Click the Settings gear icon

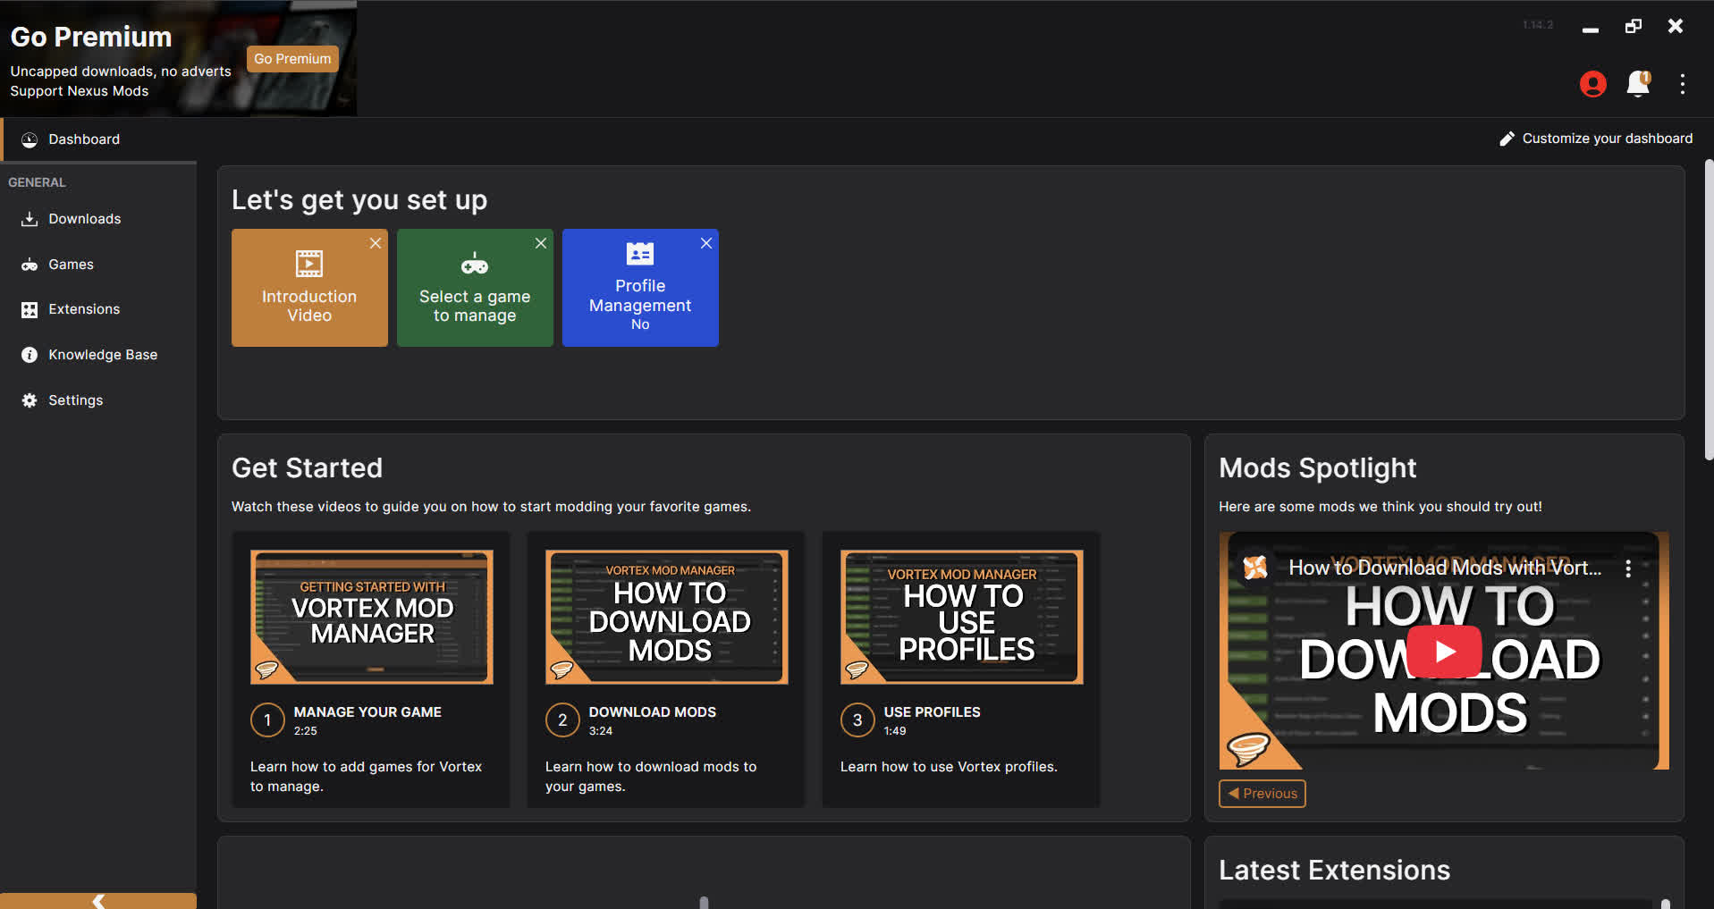click(x=30, y=400)
